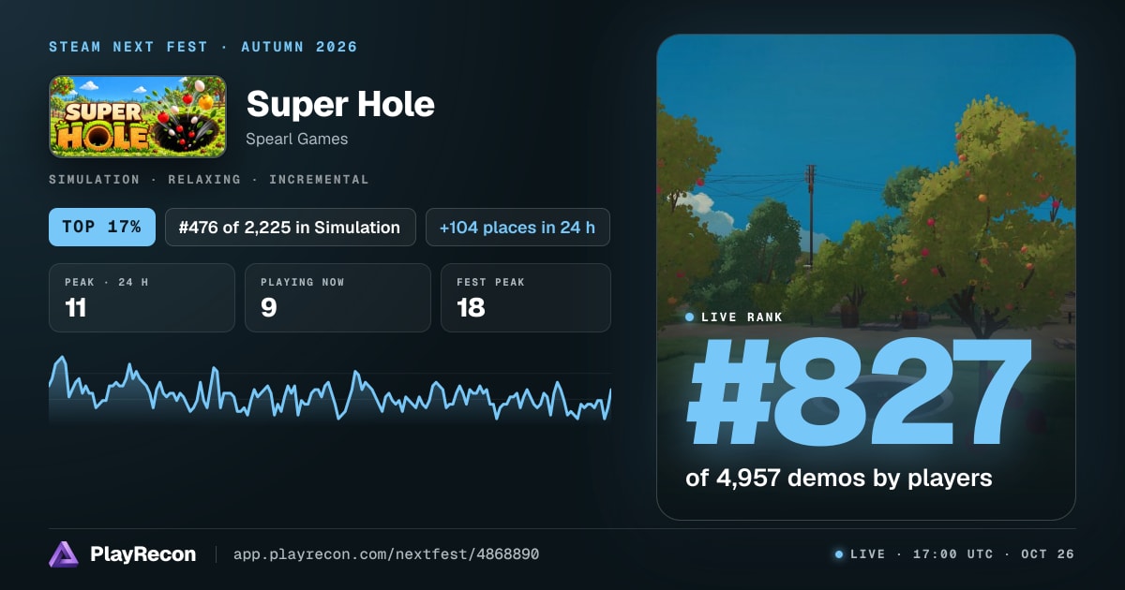Click the +104 places in 24 h badge
The width and height of the screenshot is (1125, 590).
click(517, 227)
